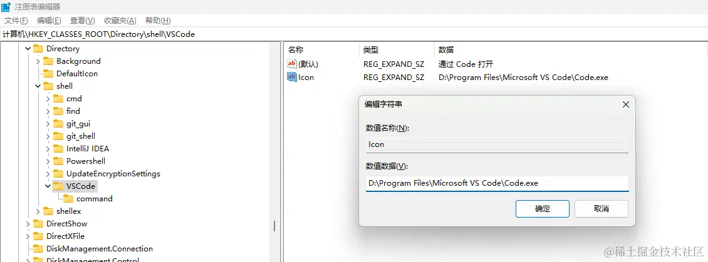Expand the Powershell key chevron
The height and width of the screenshot is (262, 708).
pos(48,161)
